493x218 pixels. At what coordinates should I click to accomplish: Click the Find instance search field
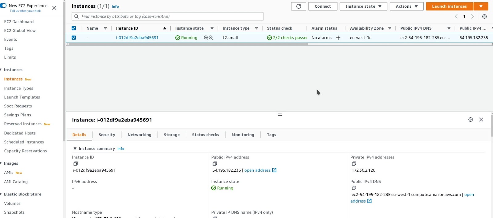pyautogui.click(x=168, y=16)
